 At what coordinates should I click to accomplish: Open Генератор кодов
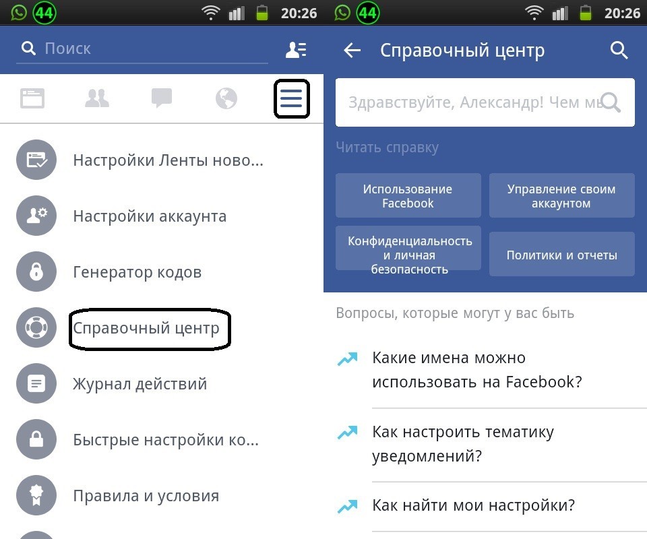137,272
